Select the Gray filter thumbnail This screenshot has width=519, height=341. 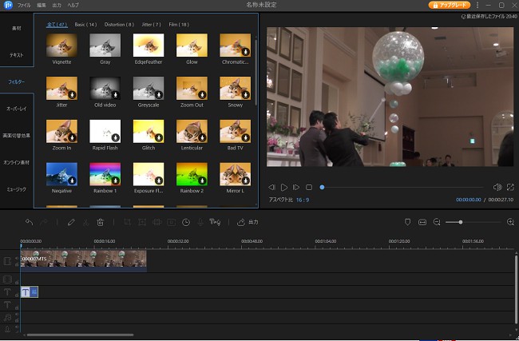coord(105,45)
